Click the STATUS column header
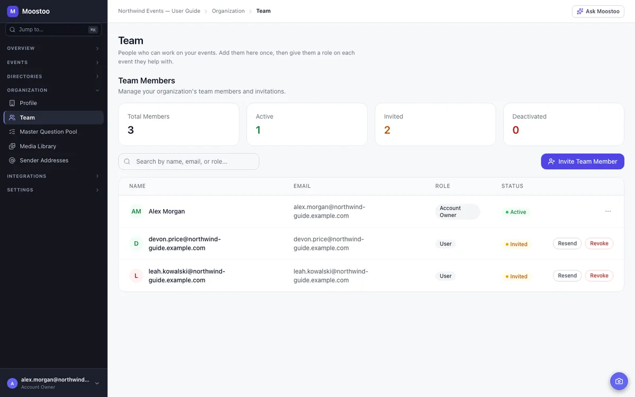The height and width of the screenshot is (397, 635). pos(512,186)
